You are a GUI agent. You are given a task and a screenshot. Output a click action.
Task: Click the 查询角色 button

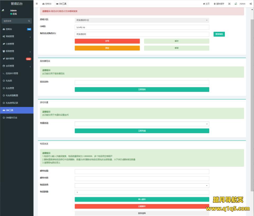[219, 34]
